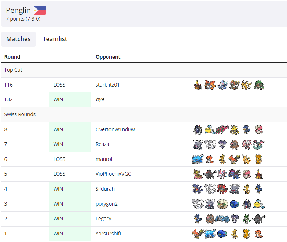This screenshot has width=287, height=242.
Task: Click the Top Cut section label
Action: pos(13,70)
